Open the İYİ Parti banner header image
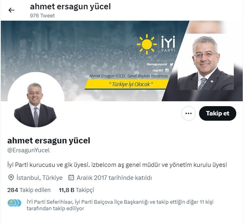 [x=122, y=61]
